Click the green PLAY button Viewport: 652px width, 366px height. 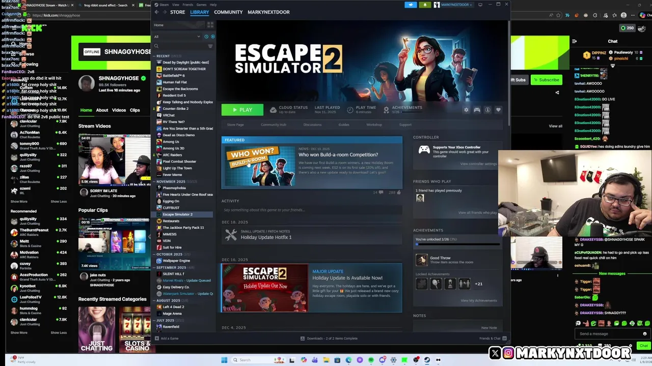point(242,110)
